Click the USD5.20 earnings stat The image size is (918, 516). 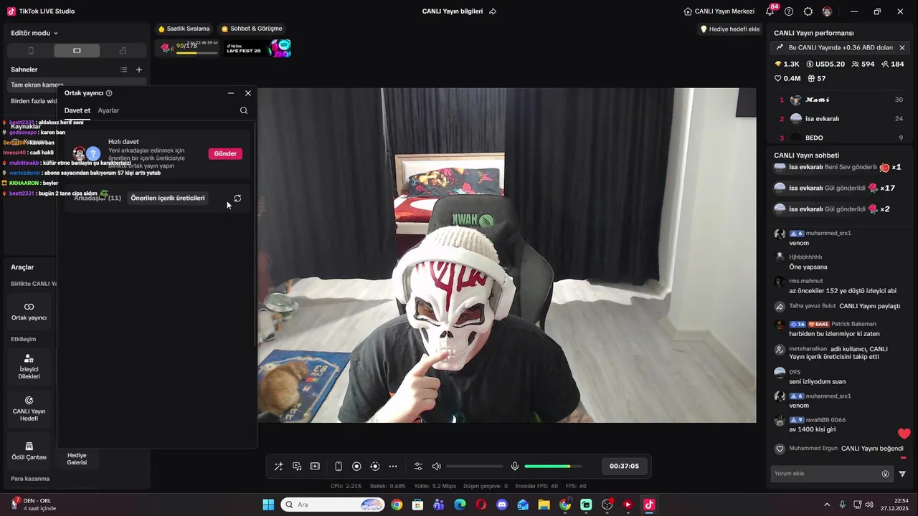825,64
